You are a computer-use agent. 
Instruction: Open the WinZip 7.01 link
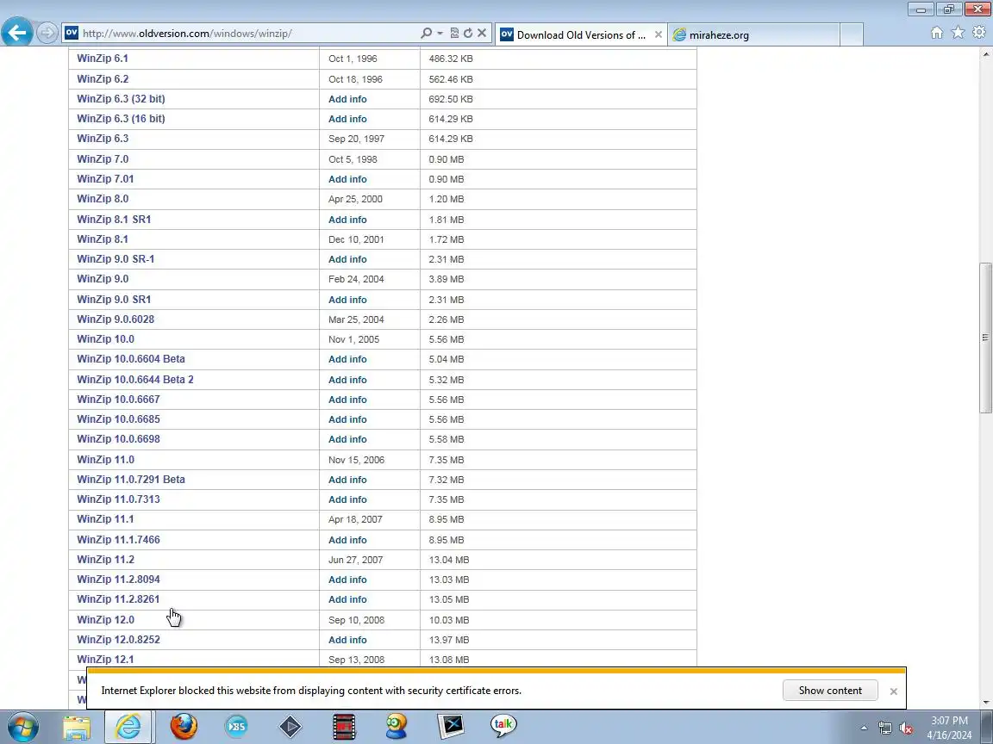pos(105,179)
